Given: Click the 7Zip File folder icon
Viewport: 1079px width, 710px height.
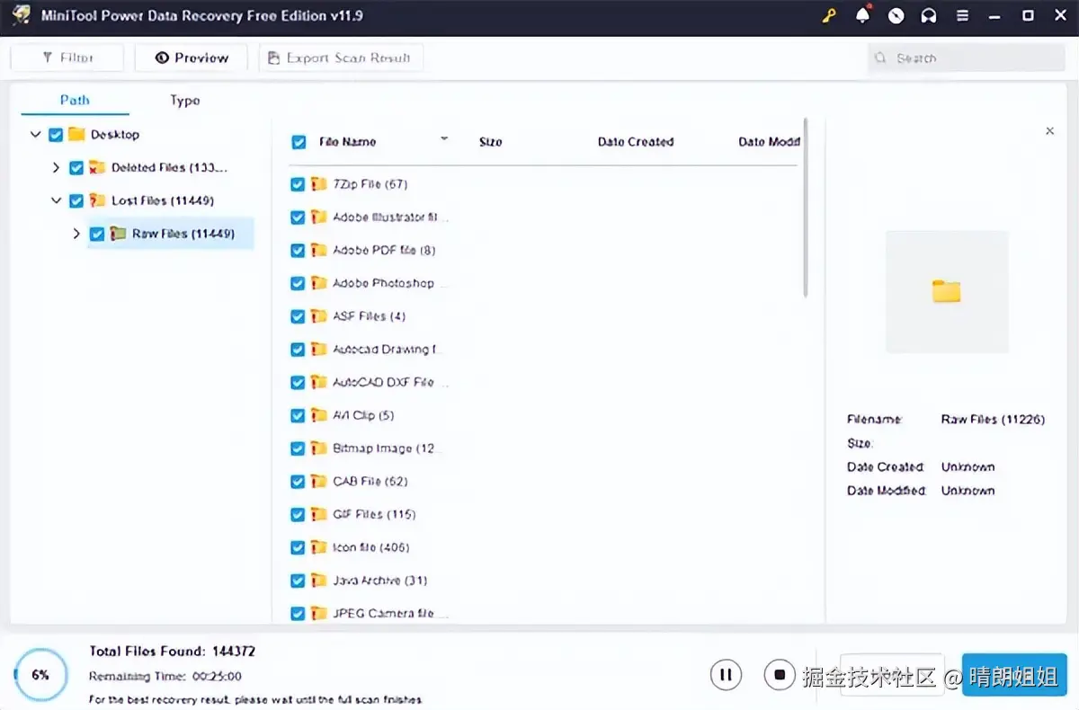Looking at the screenshot, I should 318,184.
